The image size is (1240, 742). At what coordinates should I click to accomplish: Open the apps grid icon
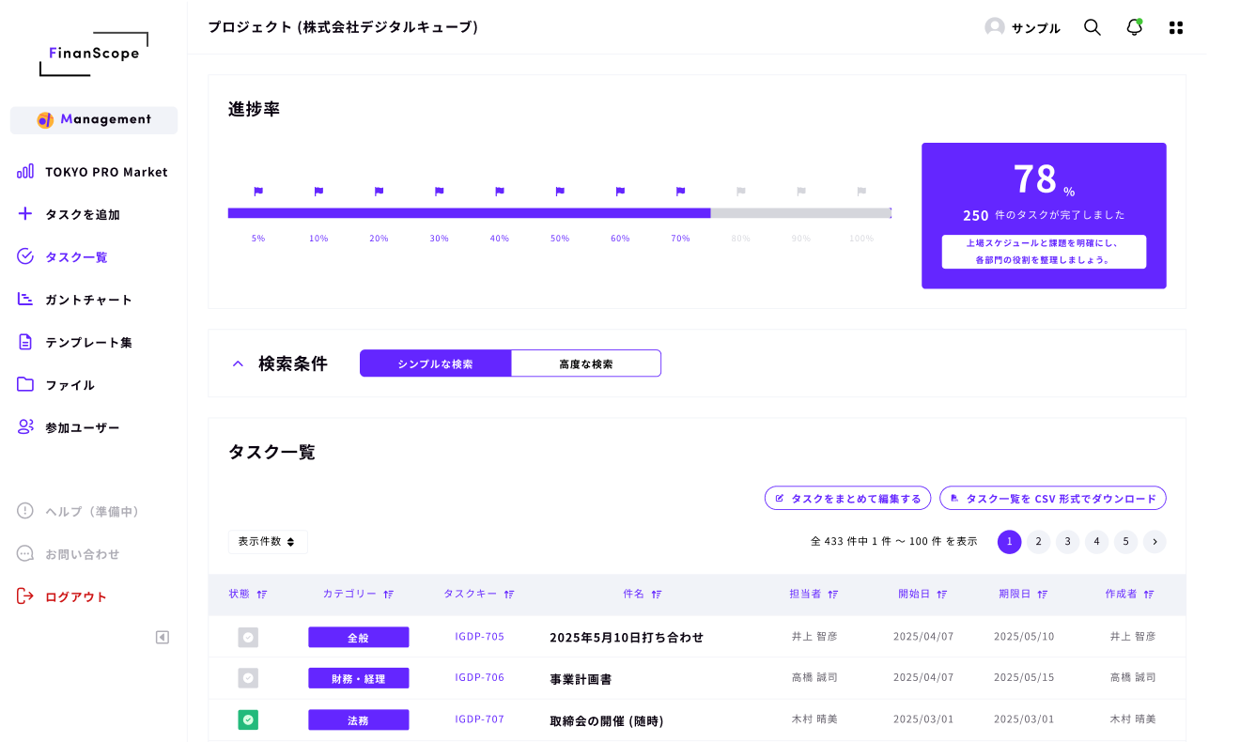tap(1176, 27)
